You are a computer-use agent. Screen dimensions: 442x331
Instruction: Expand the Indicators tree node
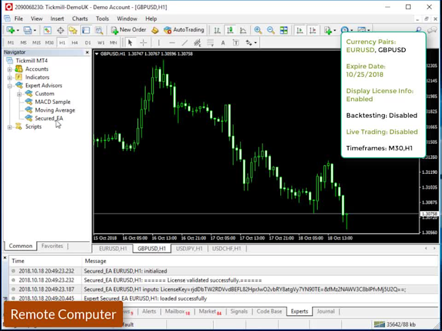pos(10,77)
